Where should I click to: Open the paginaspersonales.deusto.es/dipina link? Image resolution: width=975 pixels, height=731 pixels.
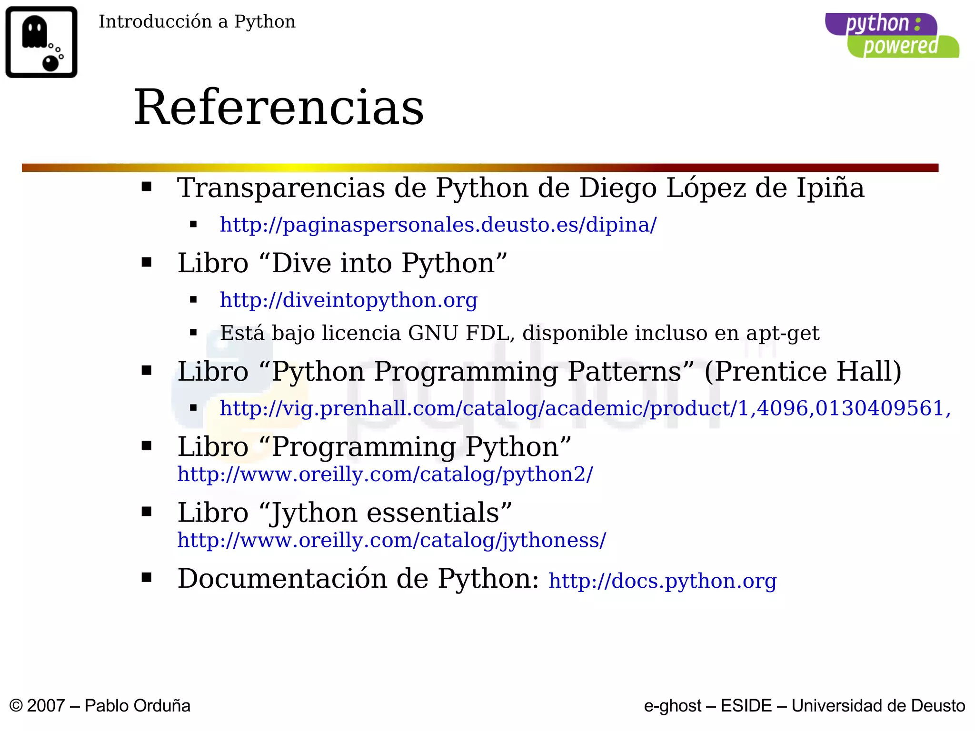438,225
